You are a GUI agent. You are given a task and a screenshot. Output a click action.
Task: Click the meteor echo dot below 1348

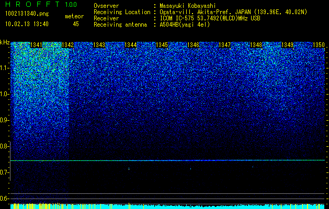(253, 167)
